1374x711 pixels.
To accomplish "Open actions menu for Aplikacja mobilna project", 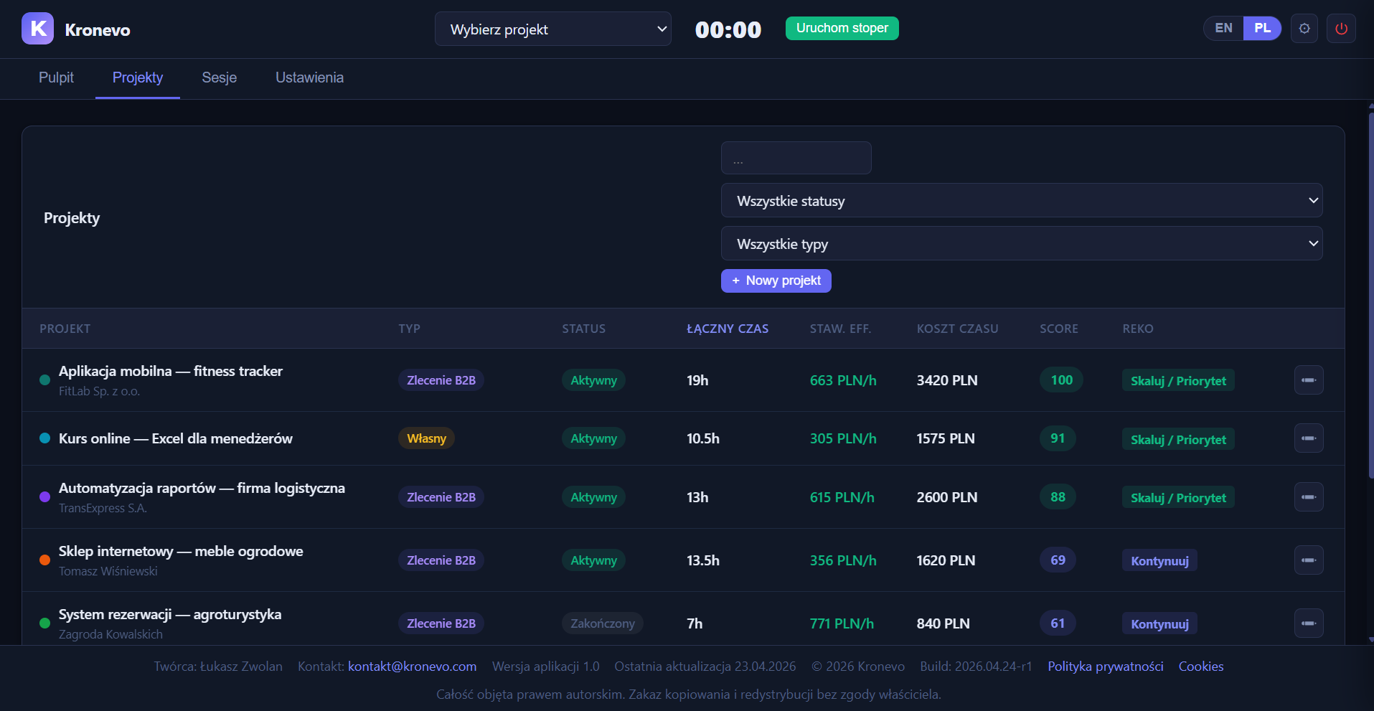I will click(1309, 380).
